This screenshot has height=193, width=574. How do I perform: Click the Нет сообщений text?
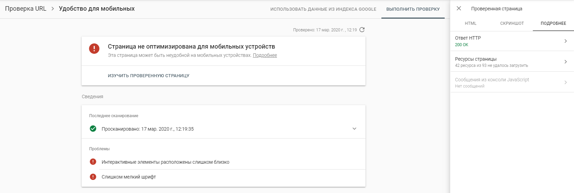coord(470,86)
